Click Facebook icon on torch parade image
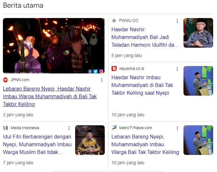Viewport: 217px width, 172px height. [x=90, y=71]
